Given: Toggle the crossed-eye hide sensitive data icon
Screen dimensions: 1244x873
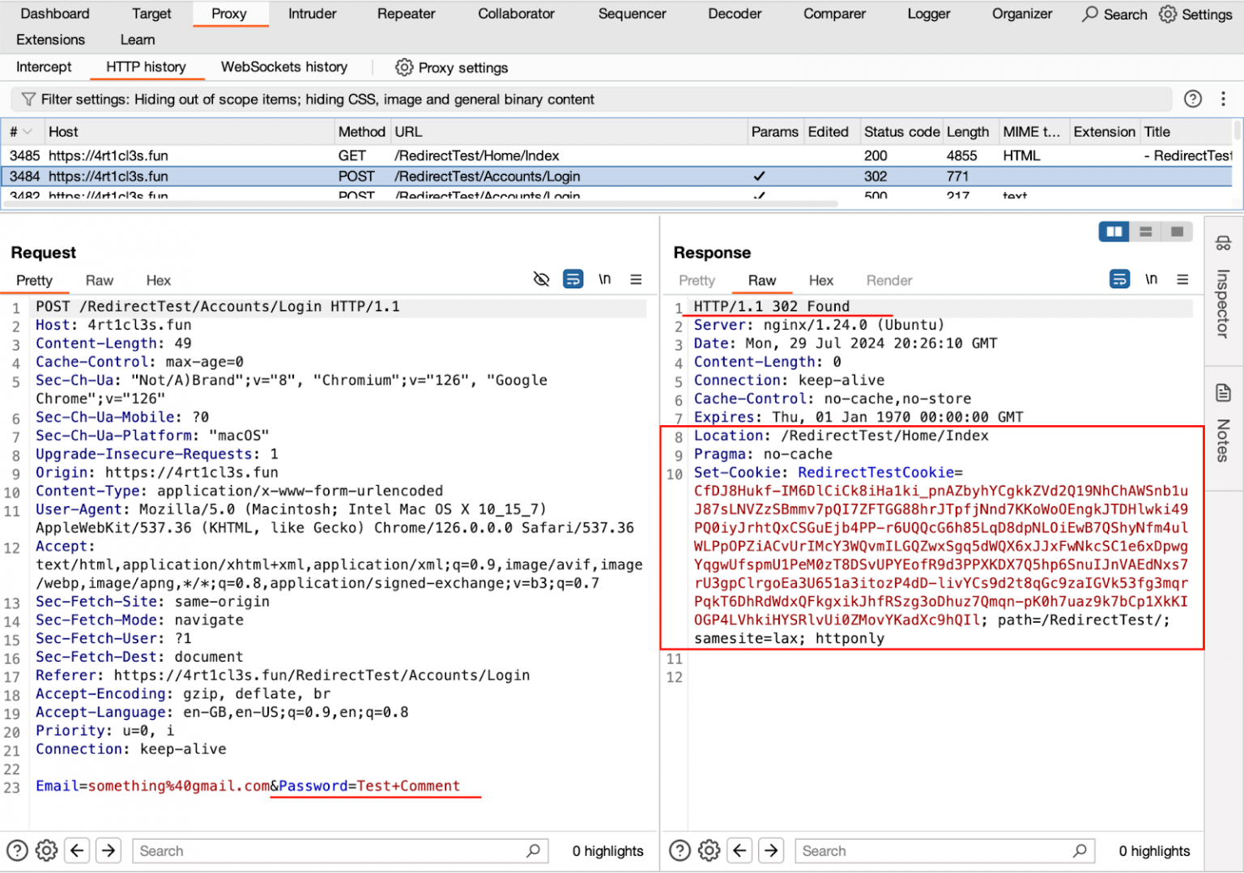Looking at the screenshot, I should [541, 279].
